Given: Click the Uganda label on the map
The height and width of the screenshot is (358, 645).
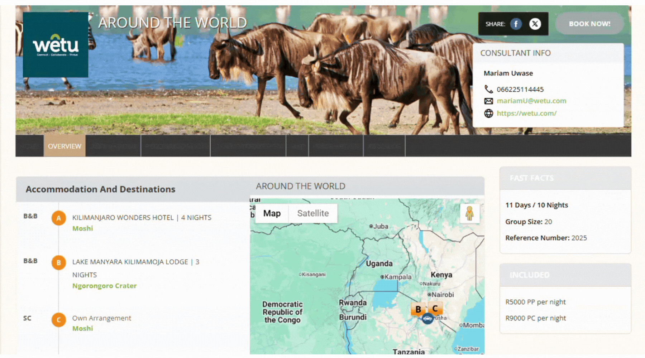Looking at the screenshot, I should 379,263.
